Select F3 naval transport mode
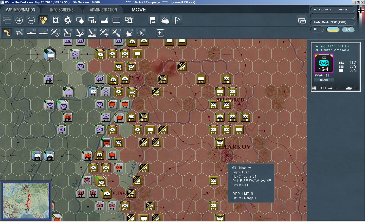The height and width of the screenshot is (222, 365). tap(31, 33)
